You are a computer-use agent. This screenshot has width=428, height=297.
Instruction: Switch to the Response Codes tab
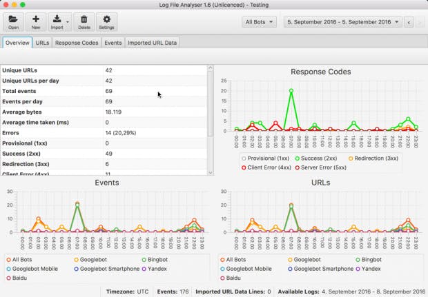pyautogui.click(x=77, y=43)
